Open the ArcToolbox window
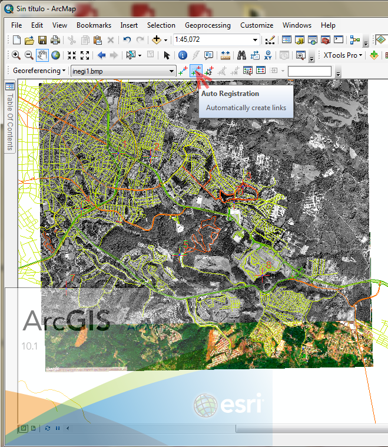 coord(325,40)
